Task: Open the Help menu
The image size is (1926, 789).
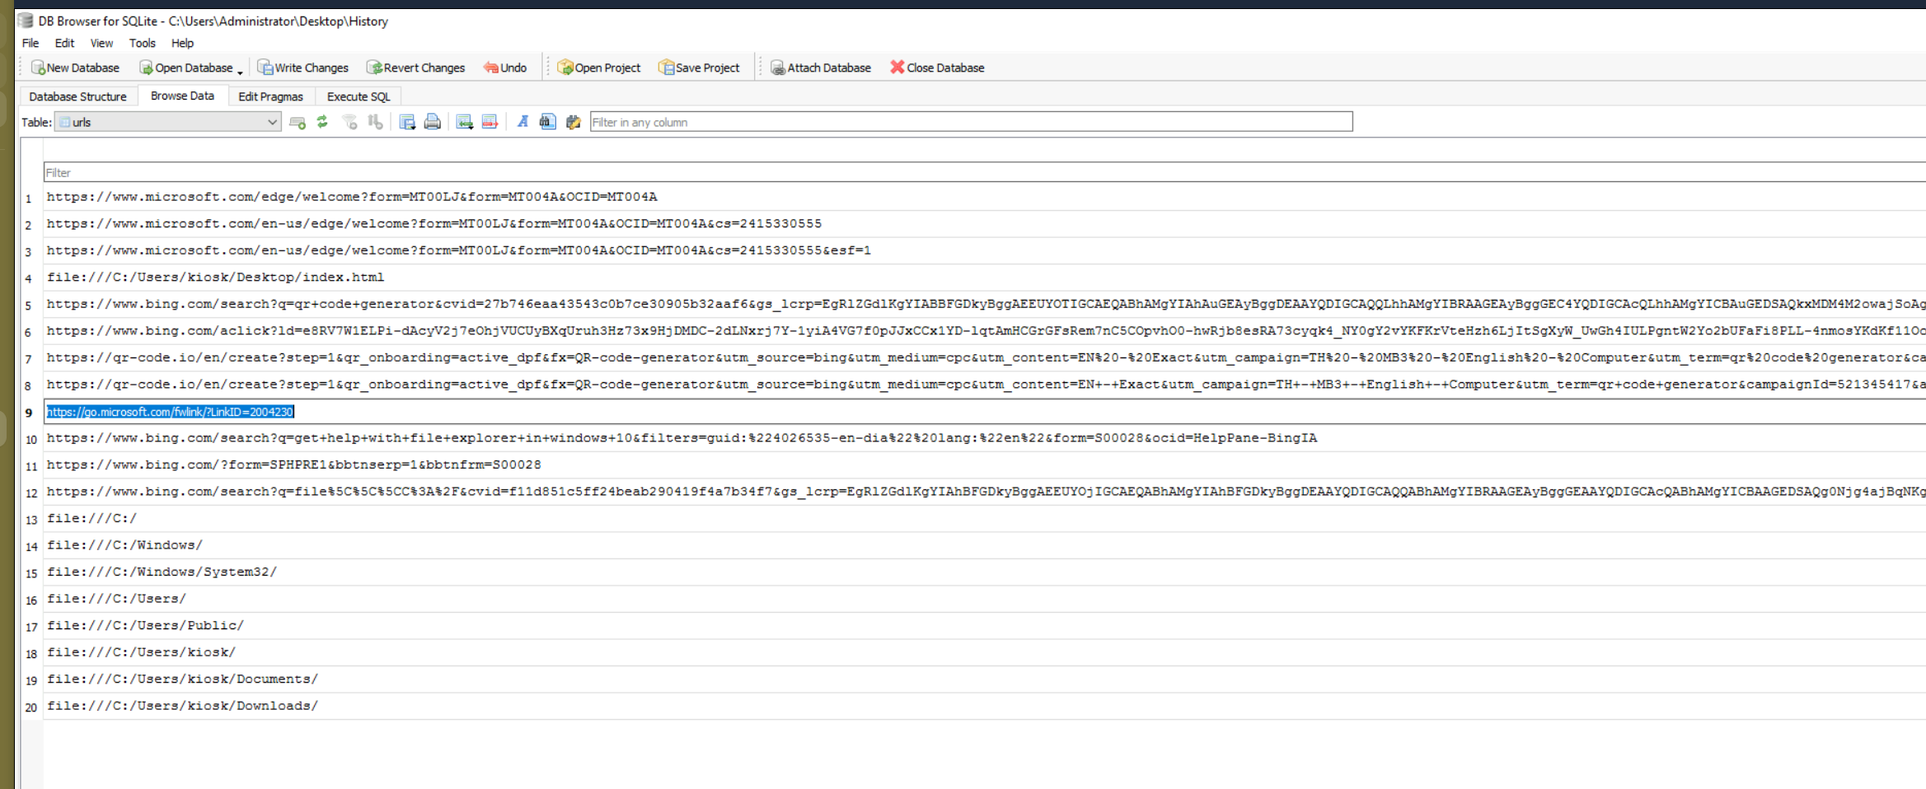Action: click(x=182, y=43)
